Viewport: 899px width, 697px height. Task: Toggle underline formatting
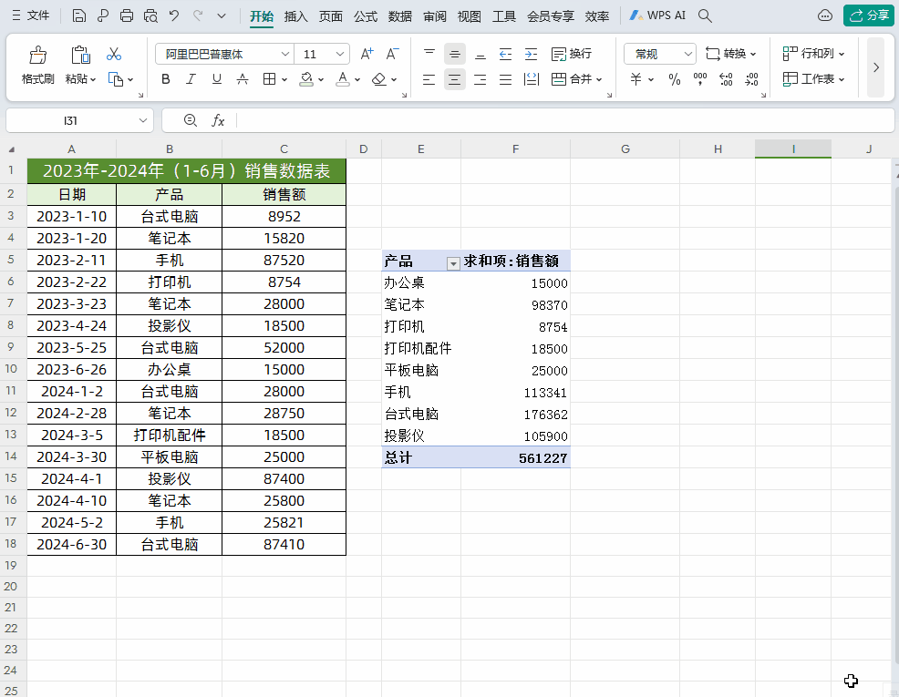pos(217,79)
